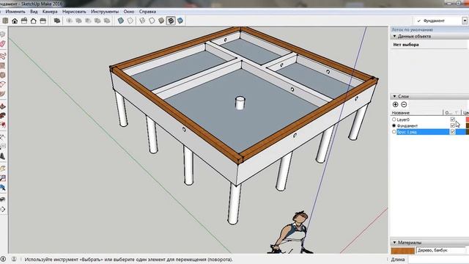Make Фундамент the active layer

click(394, 125)
